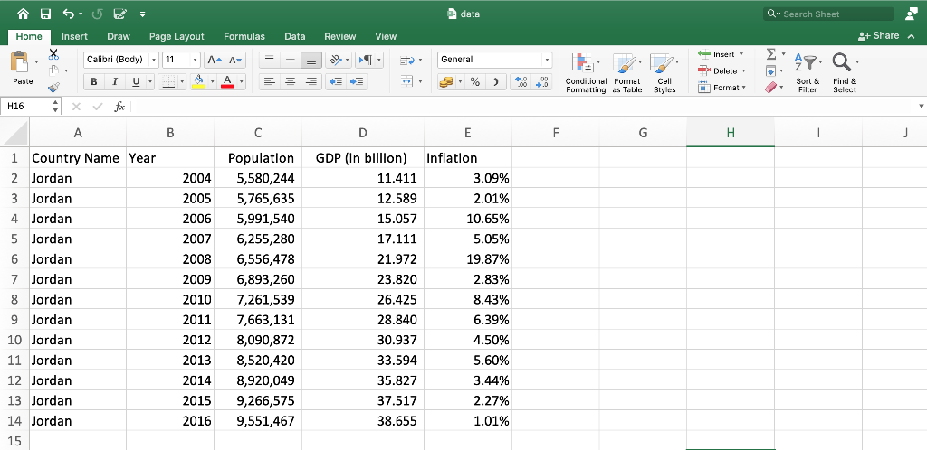
Task: Toggle Underline formatting
Action: (136, 82)
